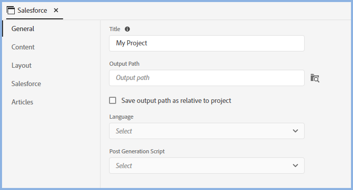Select the General settings section
The height and width of the screenshot is (190, 353).
click(23, 29)
